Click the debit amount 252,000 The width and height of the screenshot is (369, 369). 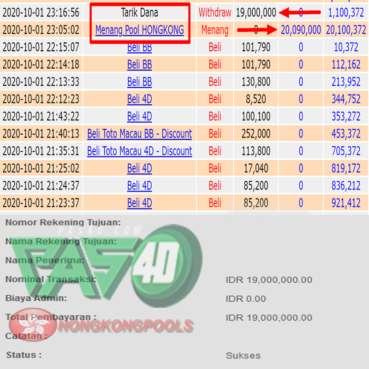[256, 134]
